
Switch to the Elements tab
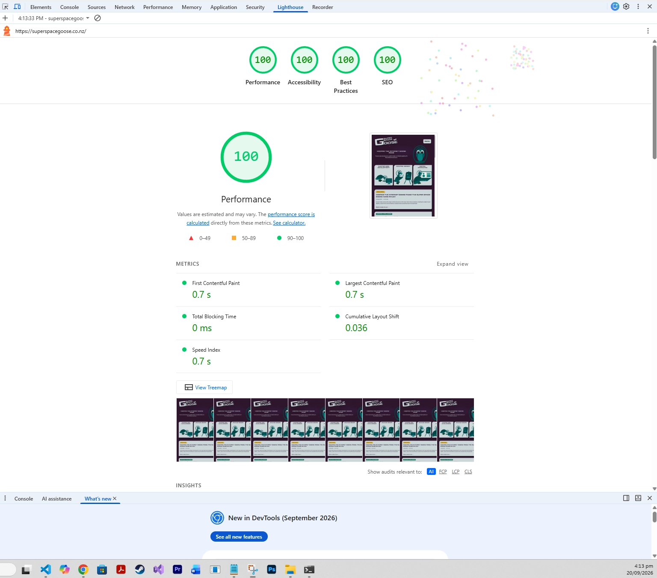point(41,7)
